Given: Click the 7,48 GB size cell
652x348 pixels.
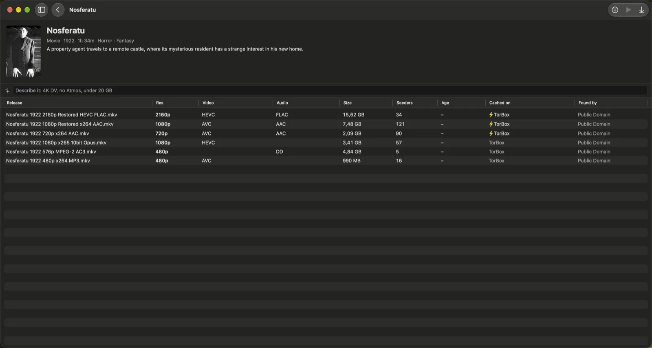Looking at the screenshot, I should 352,124.
